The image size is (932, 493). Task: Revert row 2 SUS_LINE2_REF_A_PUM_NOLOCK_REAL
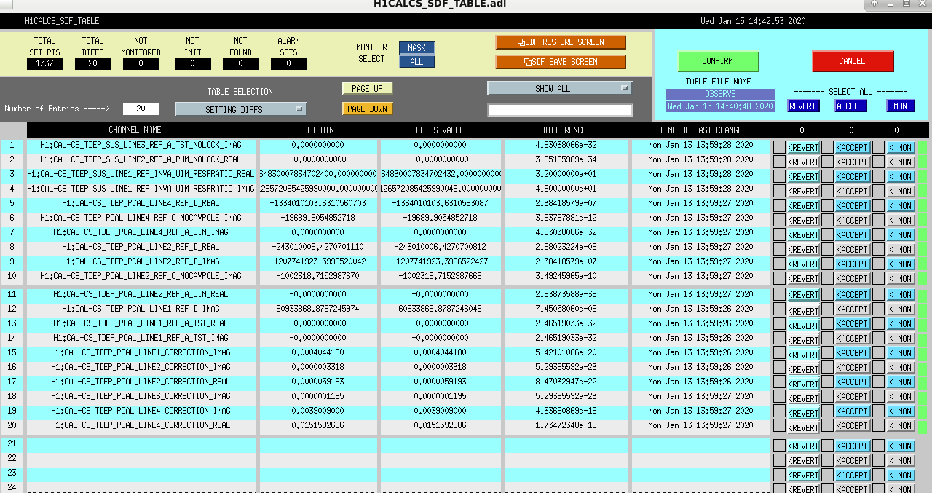[803, 162]
